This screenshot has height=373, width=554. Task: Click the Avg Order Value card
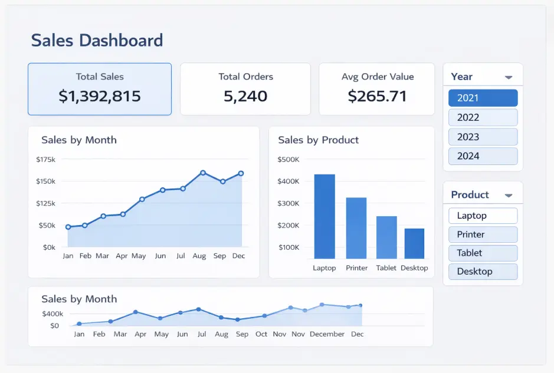[x=377, y=89]
